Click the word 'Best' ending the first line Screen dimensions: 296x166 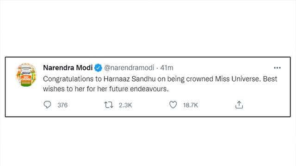point(270,79)
